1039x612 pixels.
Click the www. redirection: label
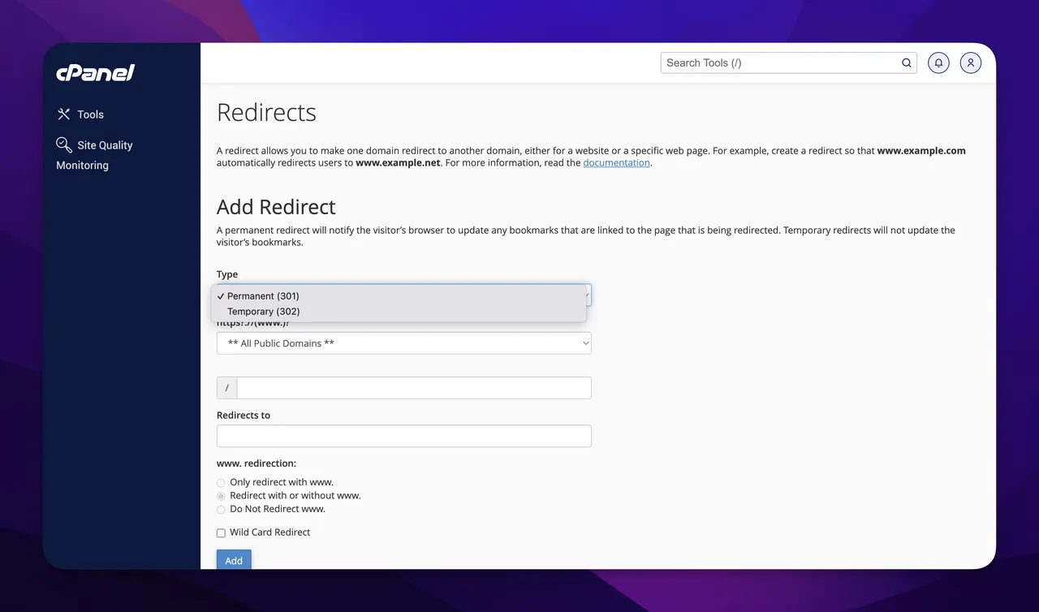[x=257, y=463]
